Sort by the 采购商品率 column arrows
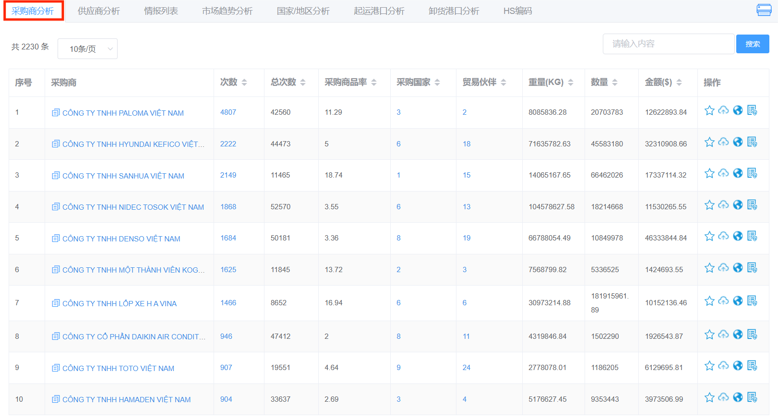The width and height of the screenshot is (778, 419). coord(374,83)
